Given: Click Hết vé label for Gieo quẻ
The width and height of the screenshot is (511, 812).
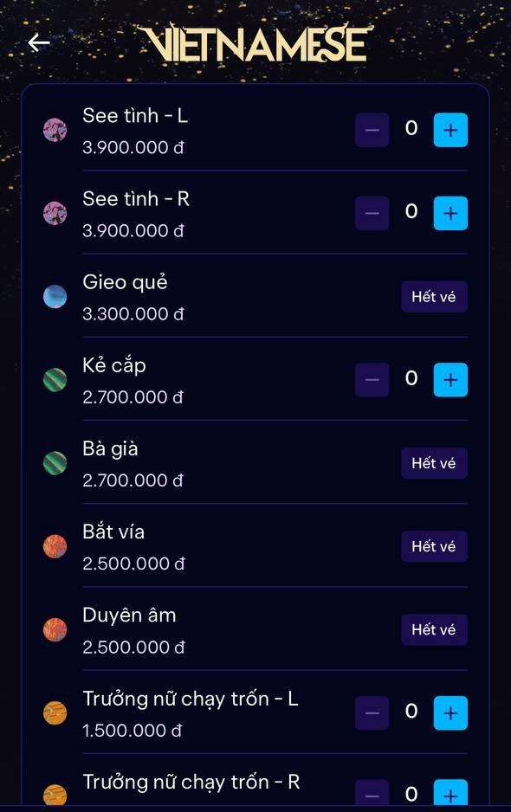Looking at the screenshot, I should click(x=434, y=297).
